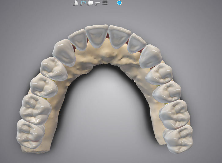Select the canine tooth on the right side
Viewport: 222px width, 163px height.
coord(150,56)
